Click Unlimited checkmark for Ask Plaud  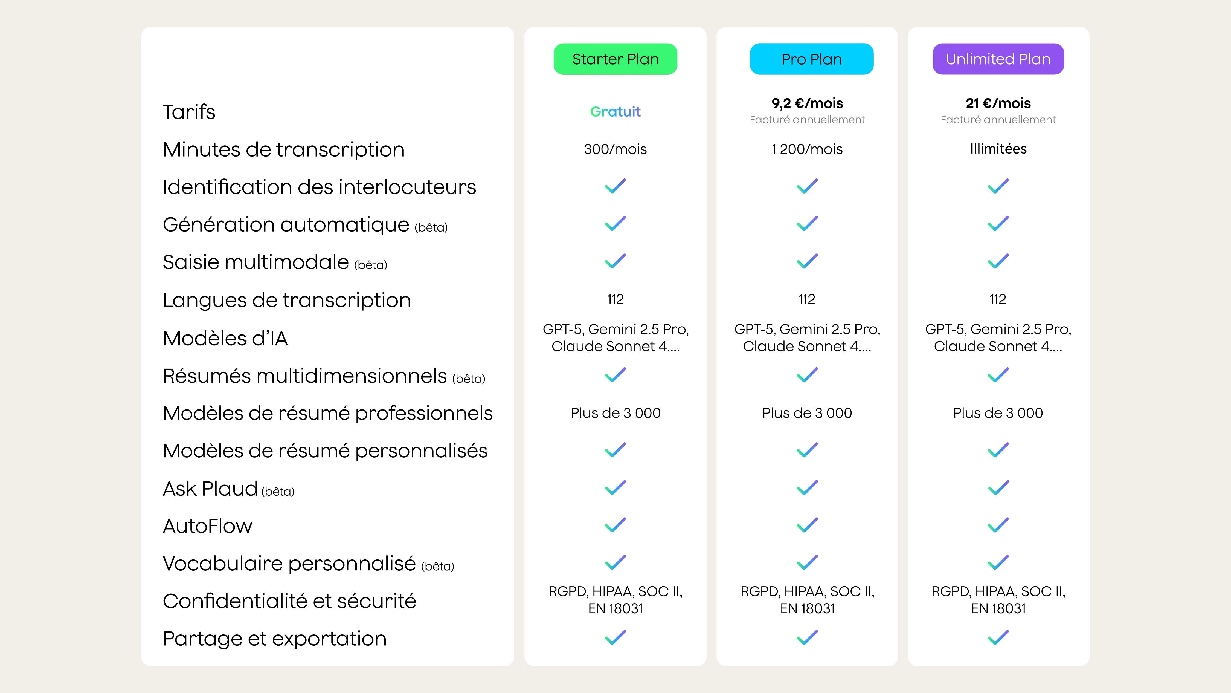(998, 488)
